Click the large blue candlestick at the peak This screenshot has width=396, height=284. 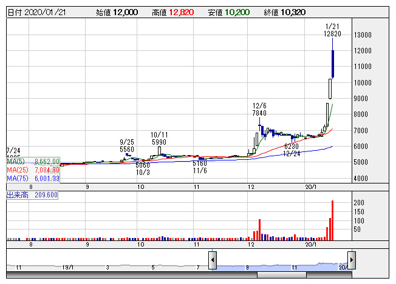333,64
